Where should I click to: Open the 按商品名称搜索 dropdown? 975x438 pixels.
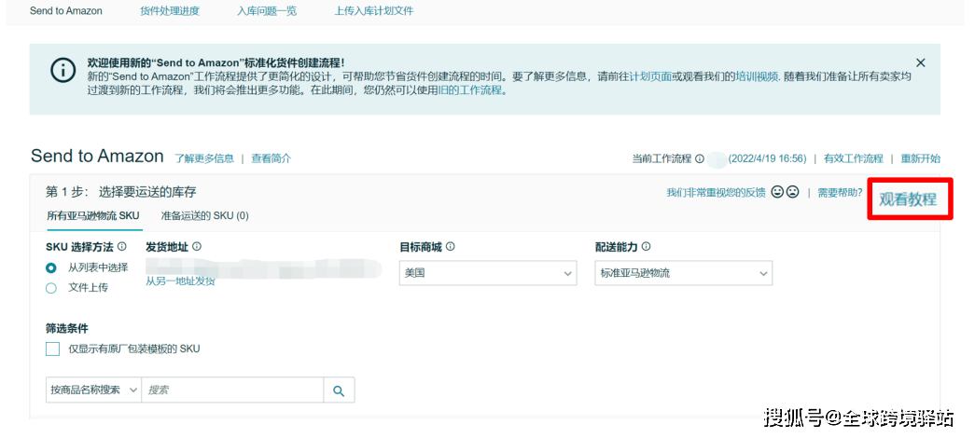[94, 390]
